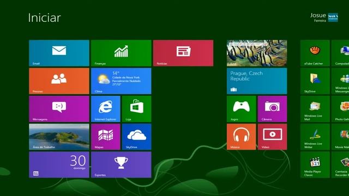
Task: Open the Loja store tile
Action: pos(137,109)
